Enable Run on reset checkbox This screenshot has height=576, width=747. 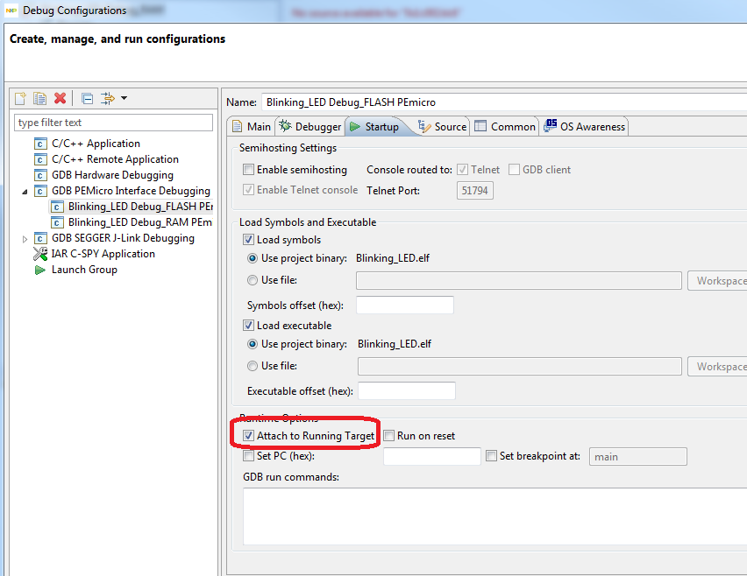point(388,435)
